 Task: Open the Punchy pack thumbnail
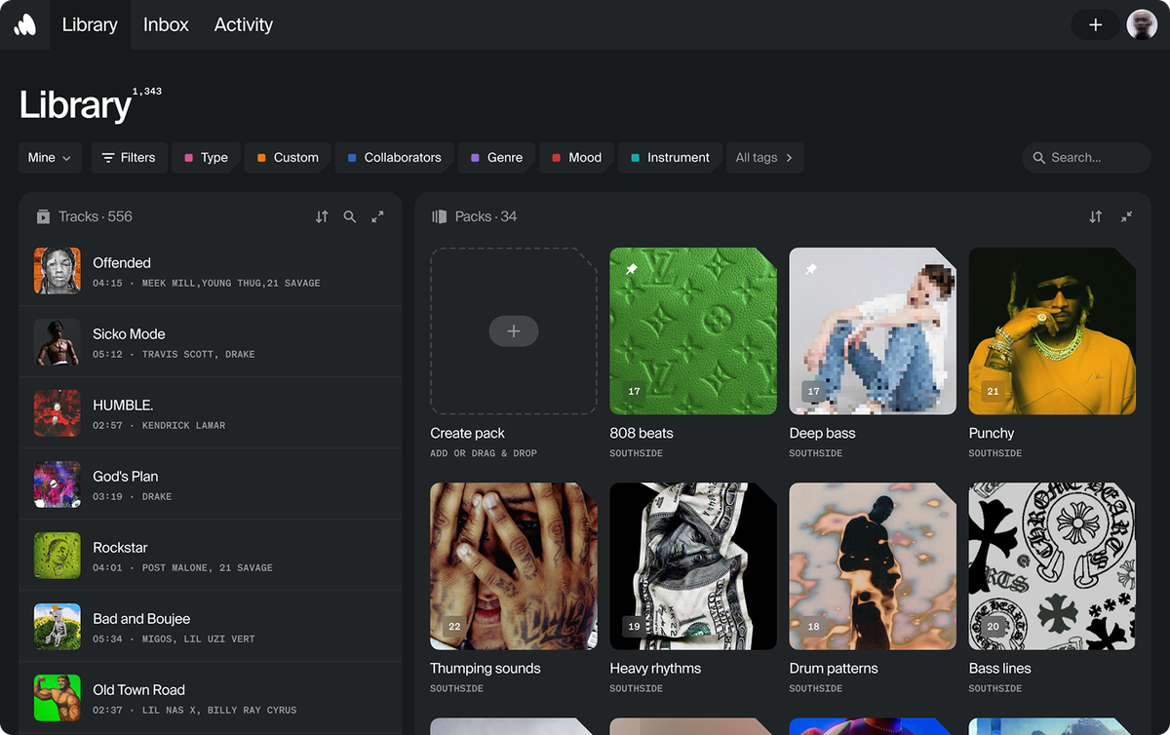coord(1051,330)
